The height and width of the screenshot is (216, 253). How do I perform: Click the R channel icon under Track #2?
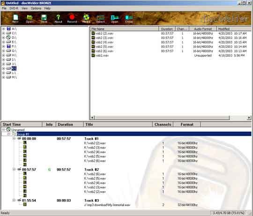[x=25, y=178]
